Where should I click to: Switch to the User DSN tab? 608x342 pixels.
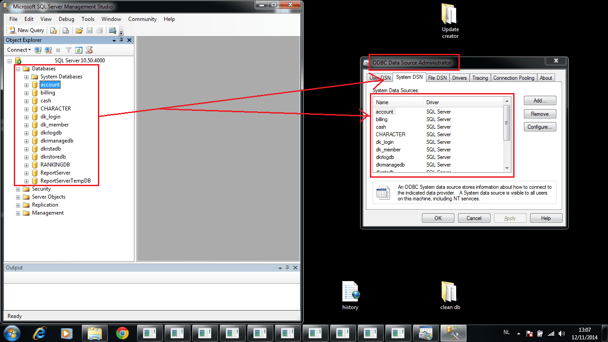point(380,78)
